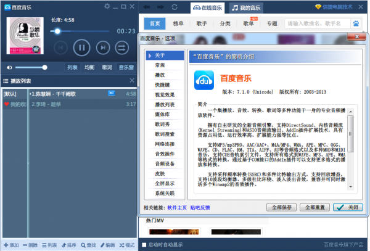The height and width of the screenshot is (251, 370).
Task: Go to the previous track
Action: click(x=60, y=47)
